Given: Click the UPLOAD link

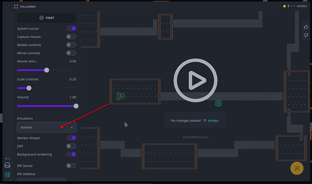Looking at the screenshot, I should tap(211, 120).
